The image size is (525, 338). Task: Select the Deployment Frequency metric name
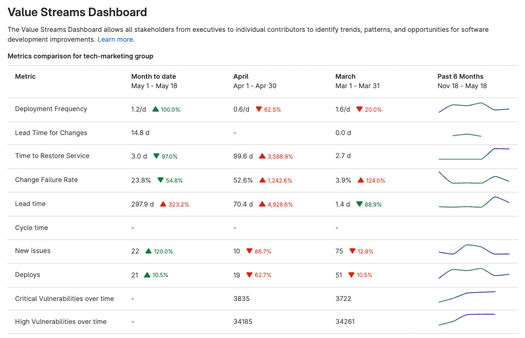51,109
